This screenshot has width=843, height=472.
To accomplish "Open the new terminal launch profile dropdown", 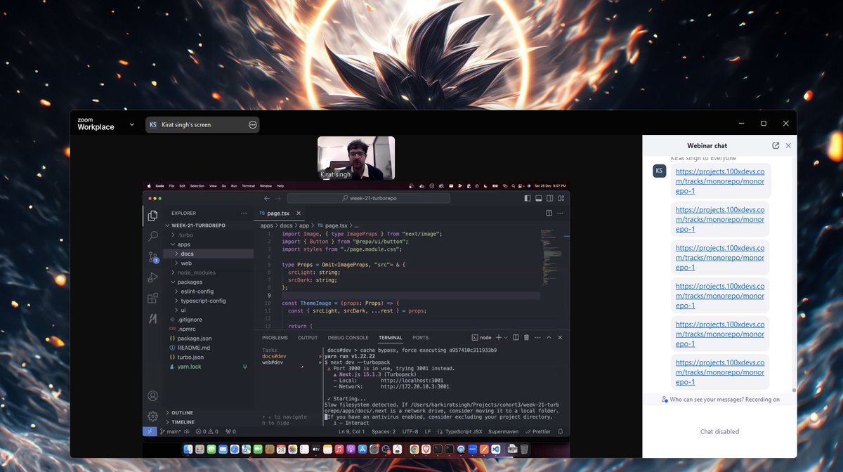I will coord(507,337).
